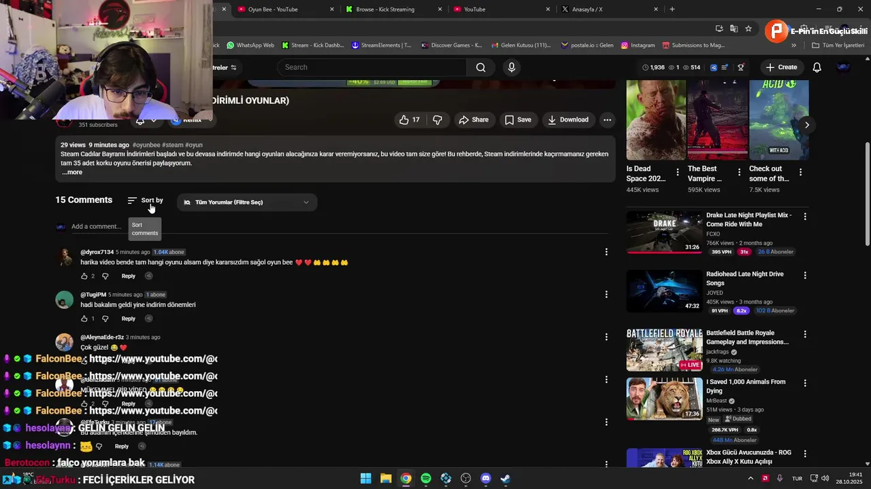Open menu for Drake Late Night Playlist video
This screenshot has width=871, height=489.
805,216
